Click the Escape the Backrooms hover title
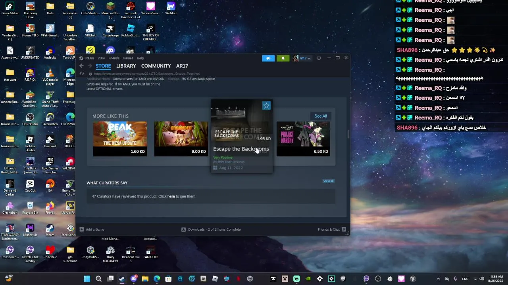 coord(241,149)
